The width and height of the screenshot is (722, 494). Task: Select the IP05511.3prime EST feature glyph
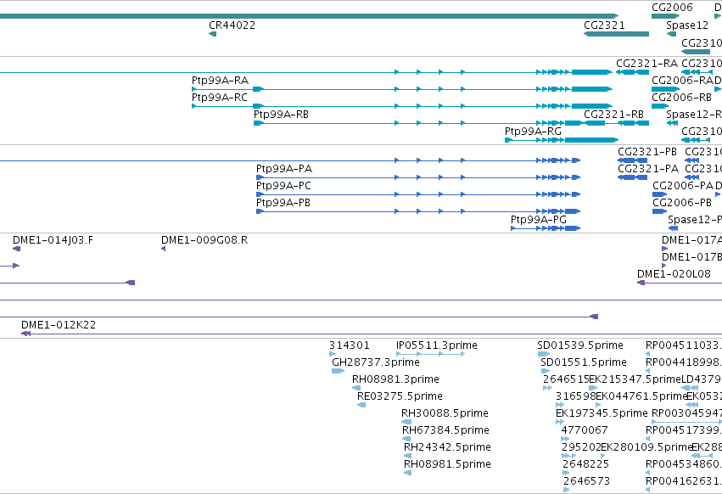[x=430, y=354]
